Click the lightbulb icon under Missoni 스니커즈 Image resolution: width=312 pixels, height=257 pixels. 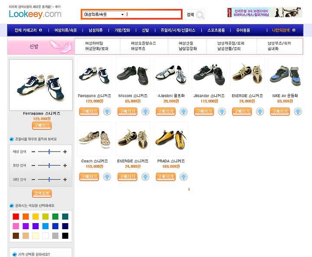[145, 112]
